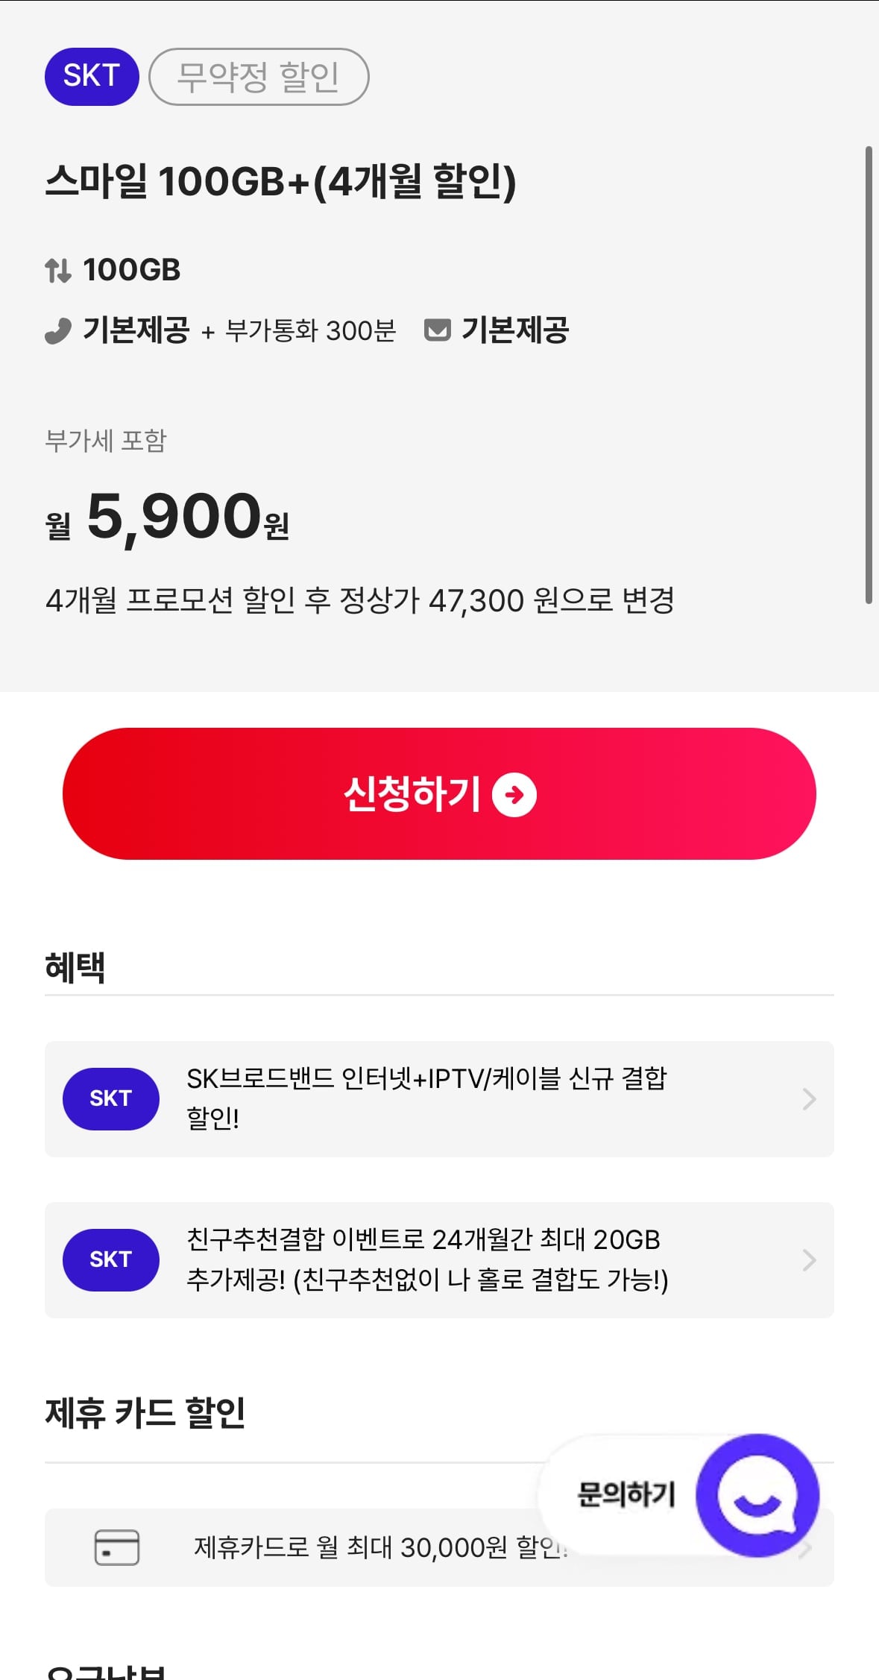
Task: Expand 친구추천결합 이벤트 chevron
Action: tap(809, 1259)
